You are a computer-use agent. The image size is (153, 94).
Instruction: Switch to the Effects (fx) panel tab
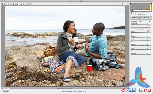[x=142, y=17]
